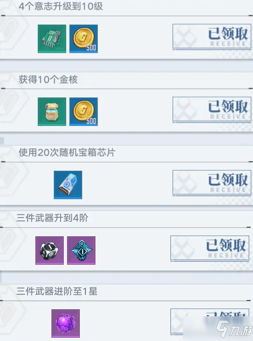Select the 三件武器升到4阶 task title
Image resolution: width=253 pixels, height=341 pixels.
pyautogui.click(x=52, y=218)
